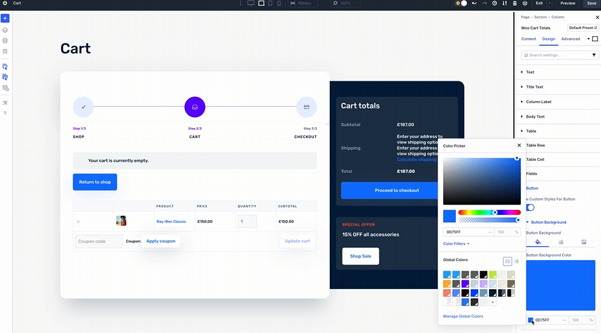Click the Update cart button
This screenshot has width=601, height=333.
pos(297,241)
